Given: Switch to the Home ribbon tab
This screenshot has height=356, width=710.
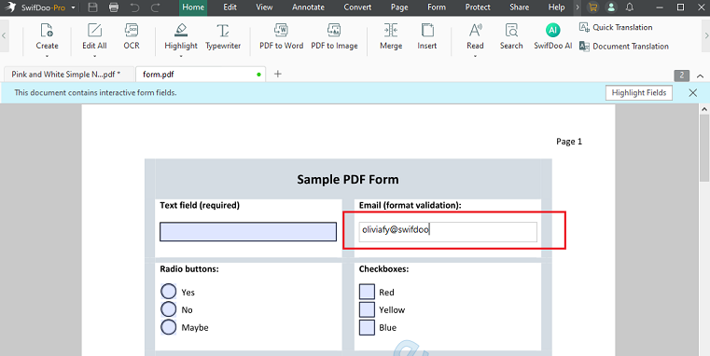Looking at the screenshot, I should 193,7.
